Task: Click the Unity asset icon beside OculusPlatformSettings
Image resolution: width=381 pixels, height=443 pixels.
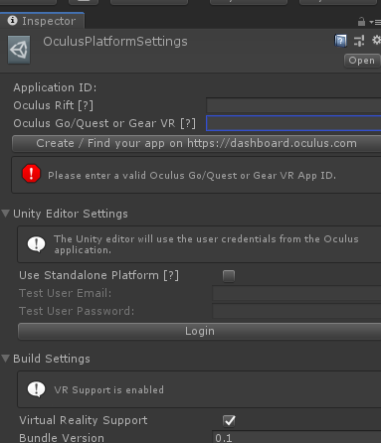Action: (19, 50)
